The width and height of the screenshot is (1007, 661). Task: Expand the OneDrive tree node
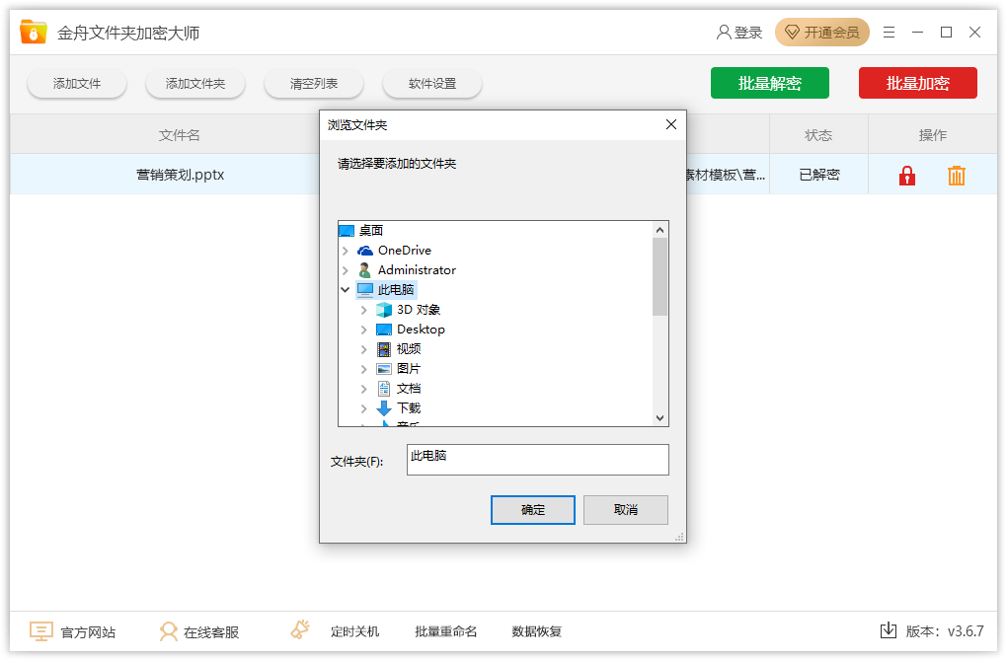[x=346, y=251]
